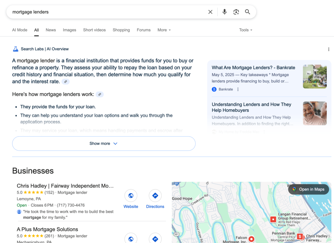Select the All results tab

coord(36,30)
